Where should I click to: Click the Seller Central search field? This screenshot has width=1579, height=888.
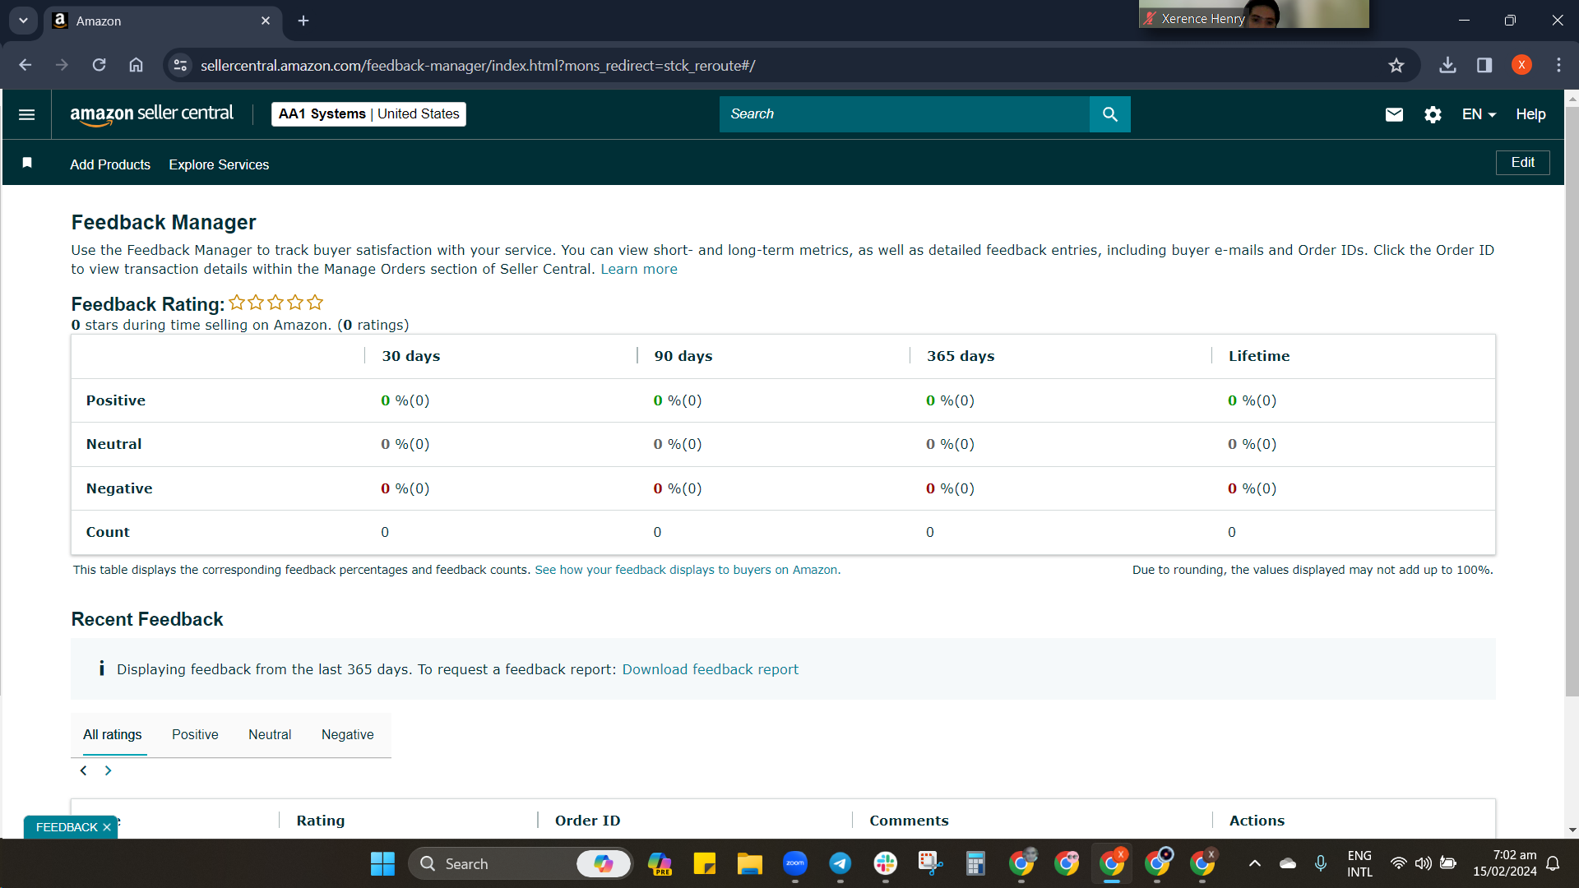click(904, 114)
